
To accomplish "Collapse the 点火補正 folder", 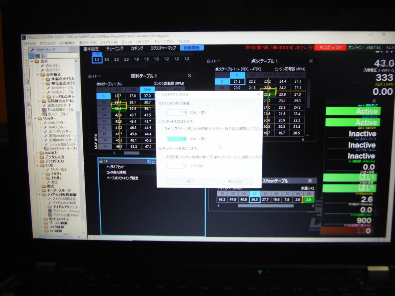I will 38,74.
